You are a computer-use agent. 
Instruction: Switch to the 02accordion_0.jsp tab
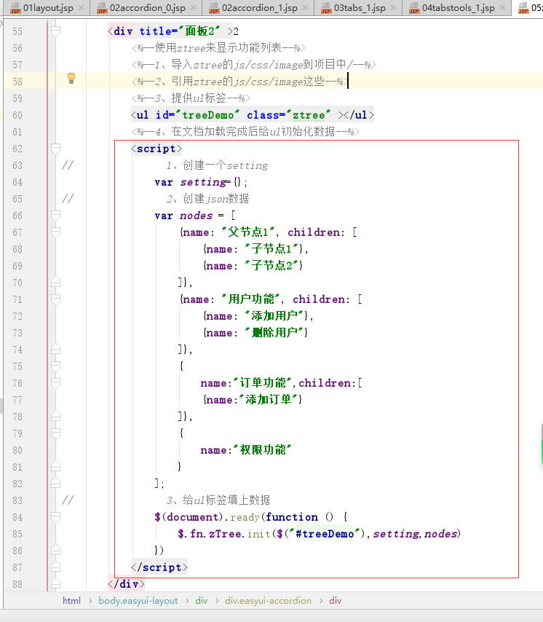pos(148,8)
